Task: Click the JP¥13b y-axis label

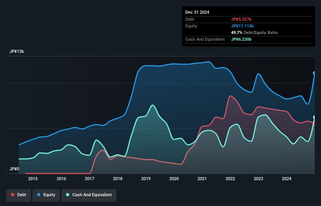Action: click(x=16, y=52)
